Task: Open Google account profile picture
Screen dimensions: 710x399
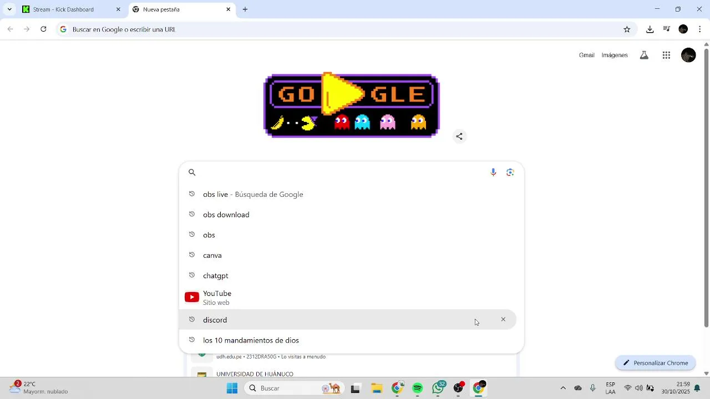Action: [688, 55]
